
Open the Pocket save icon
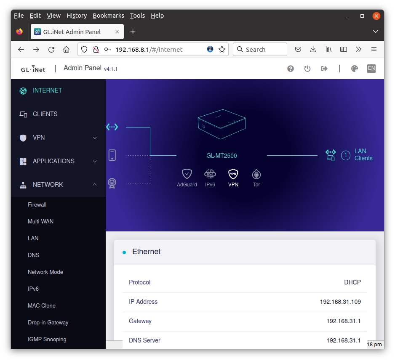[x=298, y=49]
